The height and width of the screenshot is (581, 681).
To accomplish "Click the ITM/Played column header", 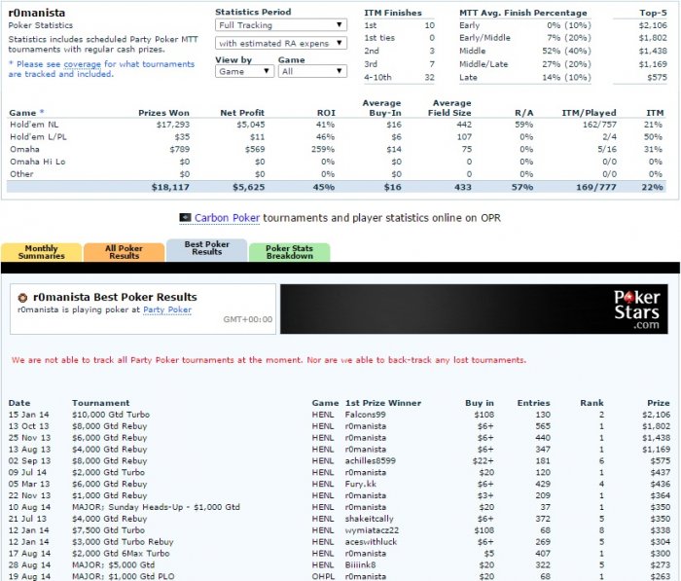I will coord(589,113).
